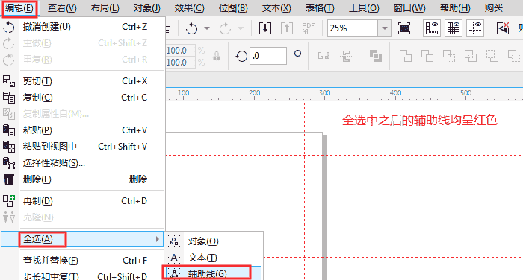This screenshot has width=523, height=280.
Task: Open the redo history dropdown arrow
Action: tap(240, 28)
